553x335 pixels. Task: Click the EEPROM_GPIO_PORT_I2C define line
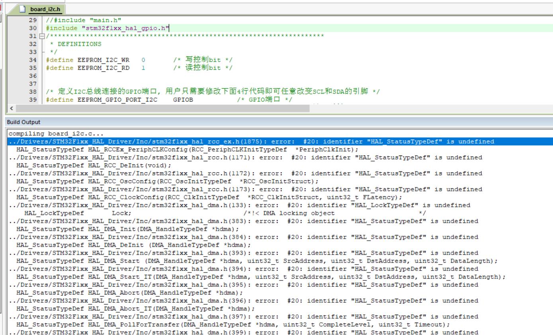click(169, 100)
